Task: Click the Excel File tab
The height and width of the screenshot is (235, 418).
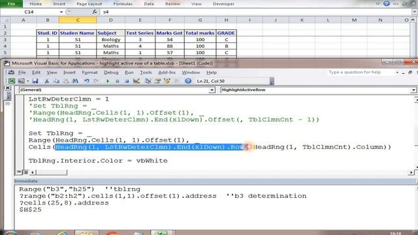Action: tap(11, 4)
